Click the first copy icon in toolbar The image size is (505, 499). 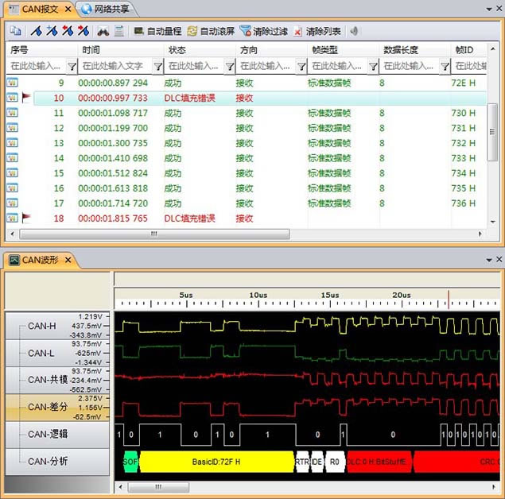15,32
